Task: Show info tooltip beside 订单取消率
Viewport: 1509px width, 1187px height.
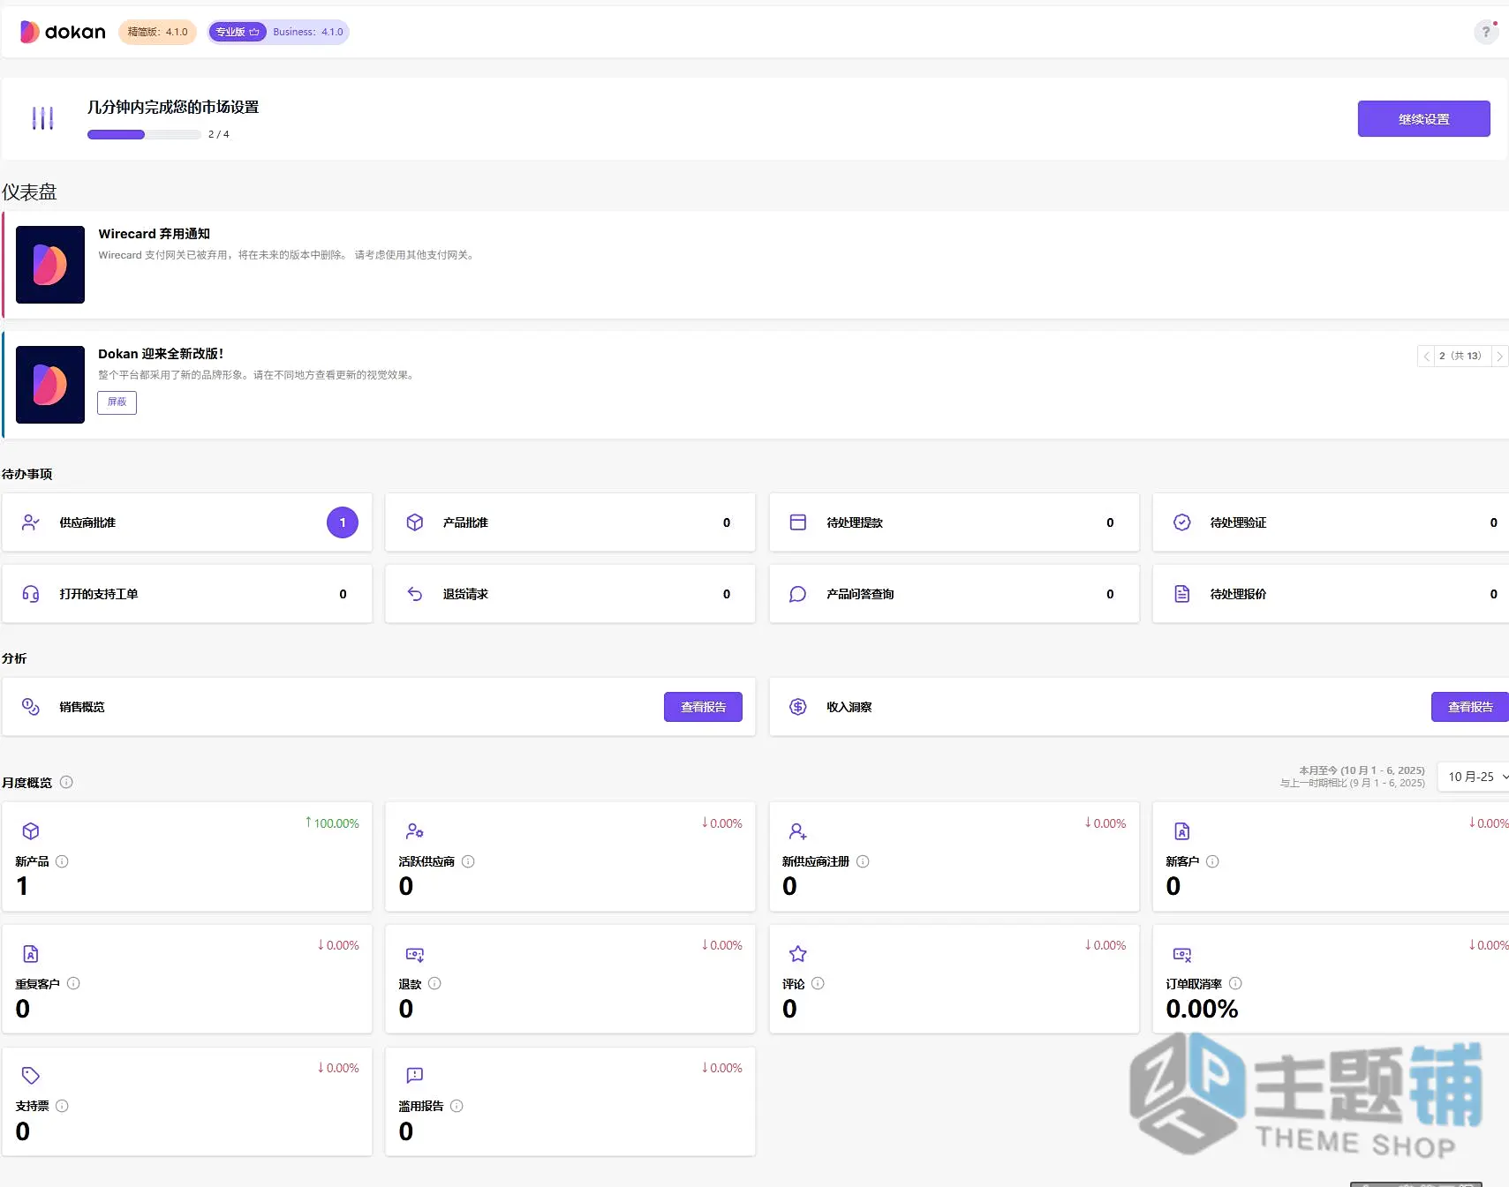Action: pos(1235,983)
